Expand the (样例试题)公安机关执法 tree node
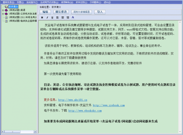The image size is (183, 135). (3, 14)
